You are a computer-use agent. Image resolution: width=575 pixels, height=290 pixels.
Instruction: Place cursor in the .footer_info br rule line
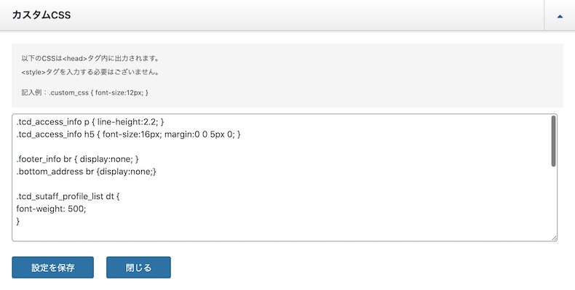coord(78,159)
